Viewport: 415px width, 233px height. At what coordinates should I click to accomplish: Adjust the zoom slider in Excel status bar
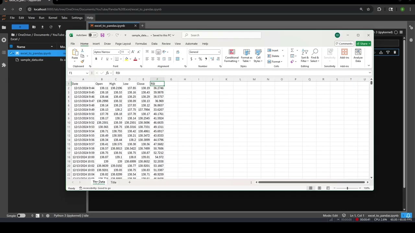[x=347, y=188]
